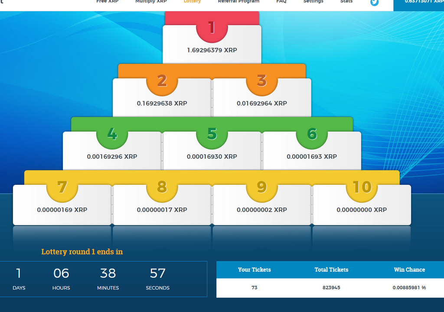Go to Referral Program page
This screenshot has width=444, height=312.
pos(238,1)
